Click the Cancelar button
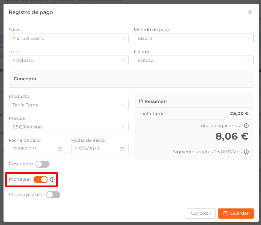The image size is (261, 225). coord(201,213)
